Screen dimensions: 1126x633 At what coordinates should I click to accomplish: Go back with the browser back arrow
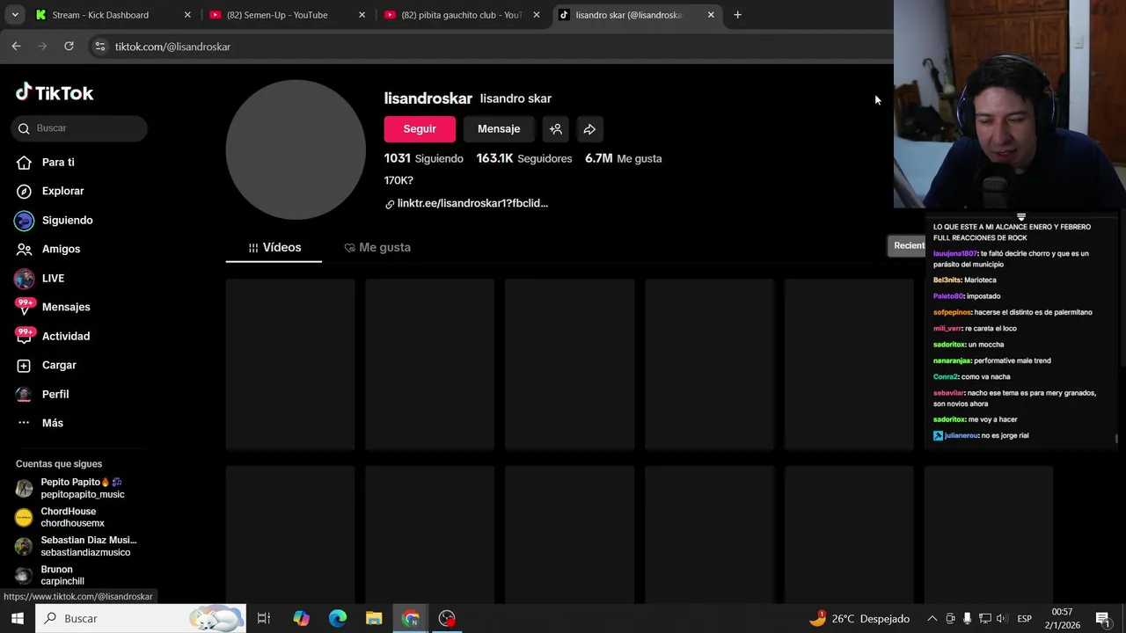point(16,46)
